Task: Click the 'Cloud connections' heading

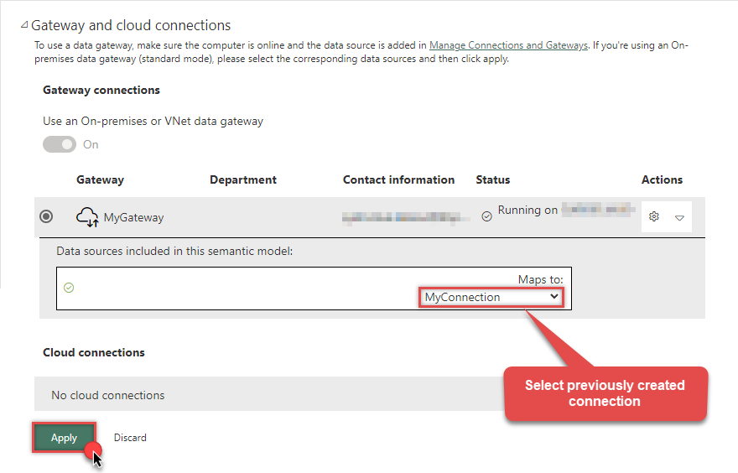Action: (x=94, y=352)
